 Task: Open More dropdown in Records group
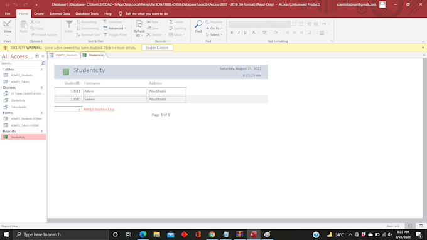176,35
